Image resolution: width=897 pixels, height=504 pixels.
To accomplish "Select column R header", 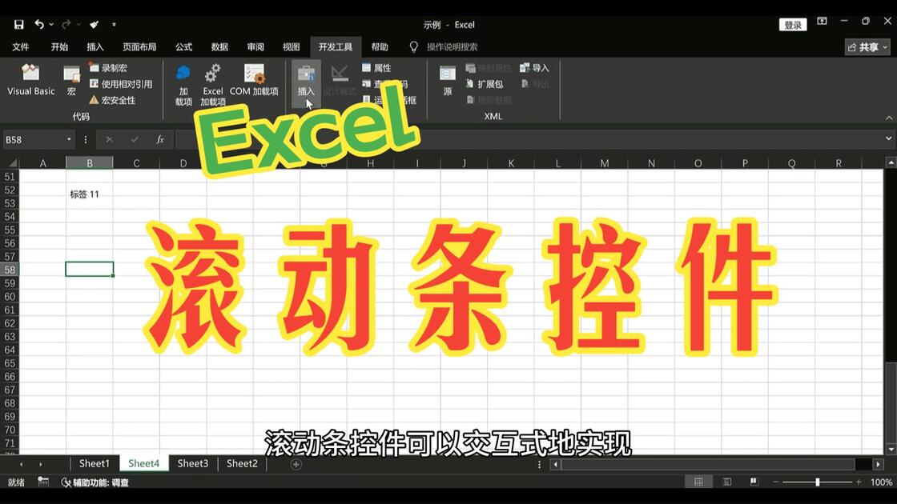I will coord(838,163).
